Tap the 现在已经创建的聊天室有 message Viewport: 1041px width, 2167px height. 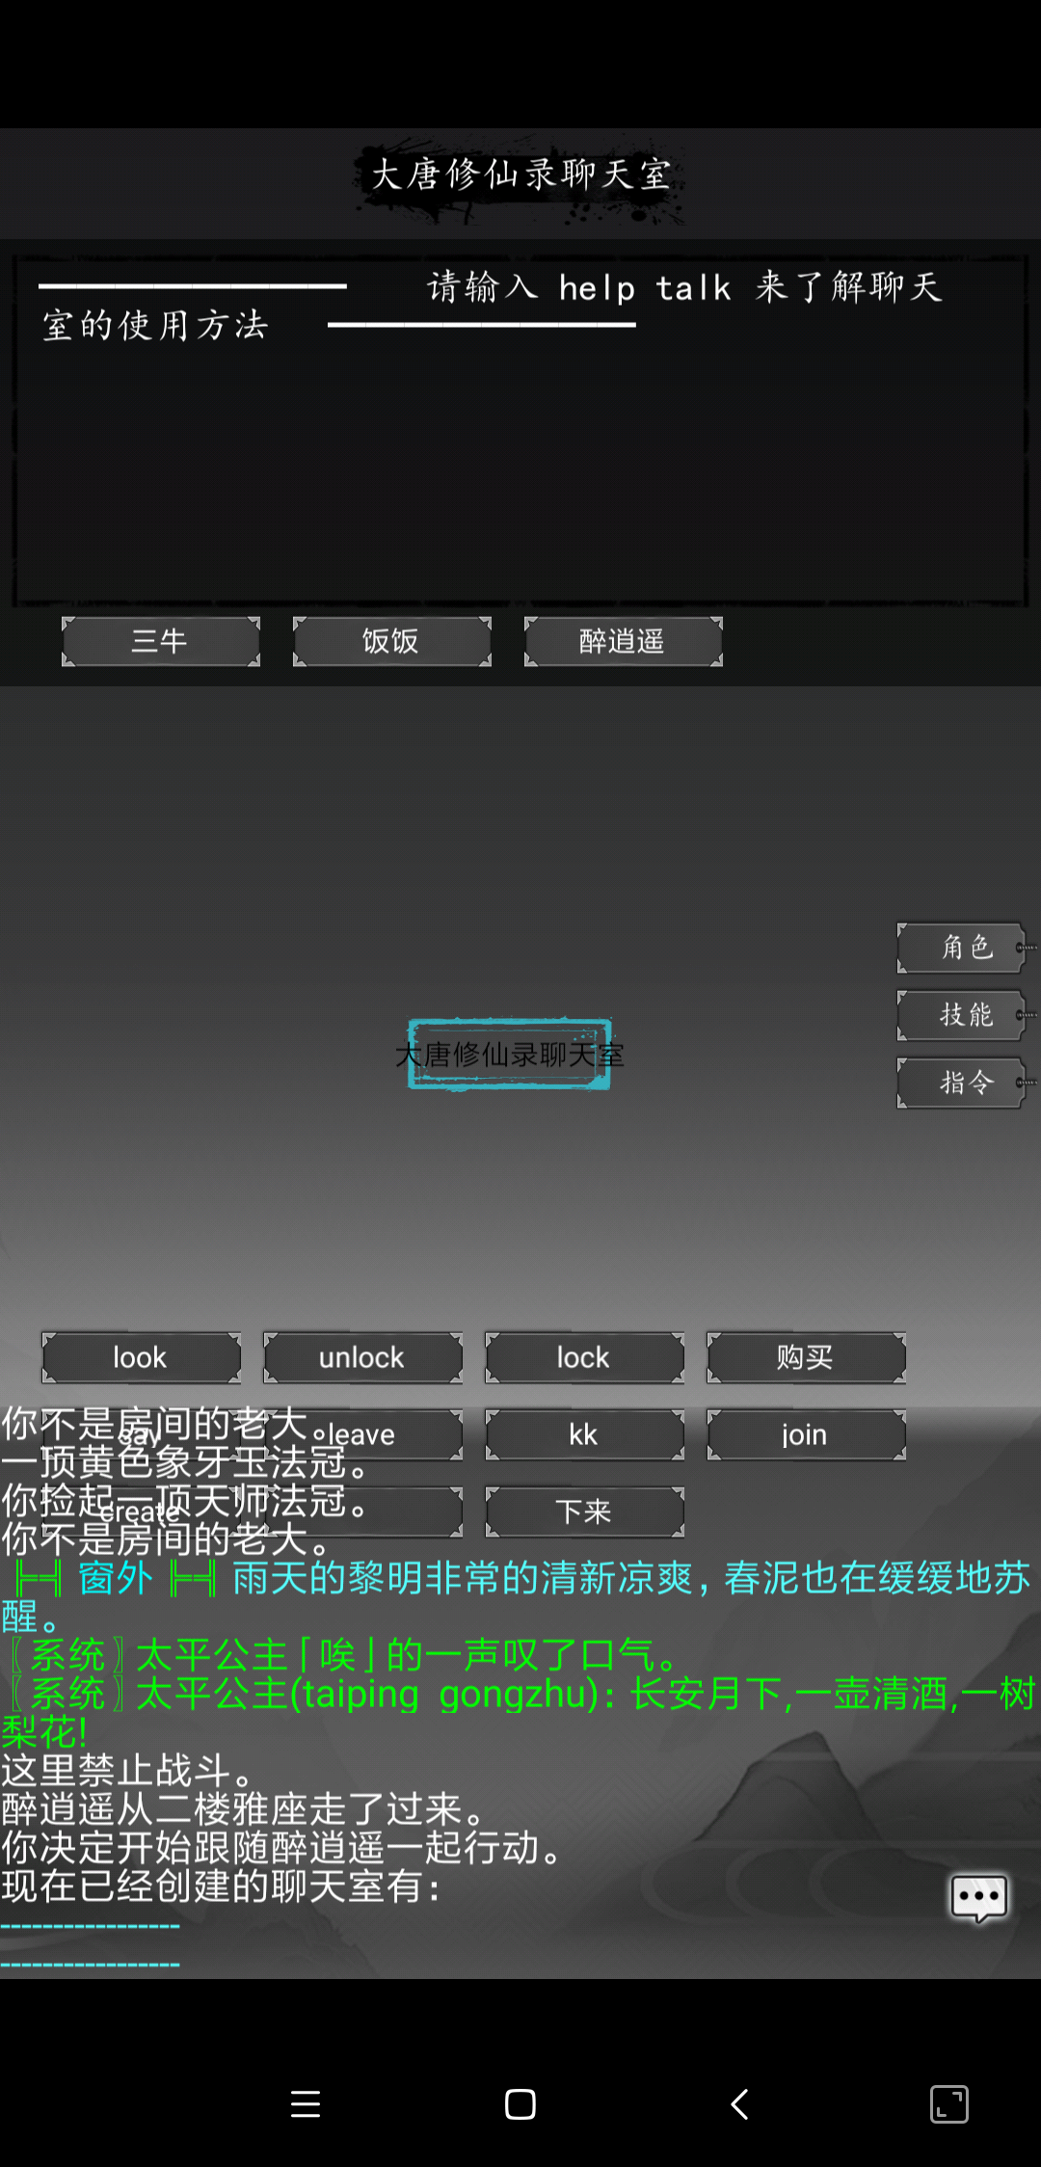pos(222,1886)
